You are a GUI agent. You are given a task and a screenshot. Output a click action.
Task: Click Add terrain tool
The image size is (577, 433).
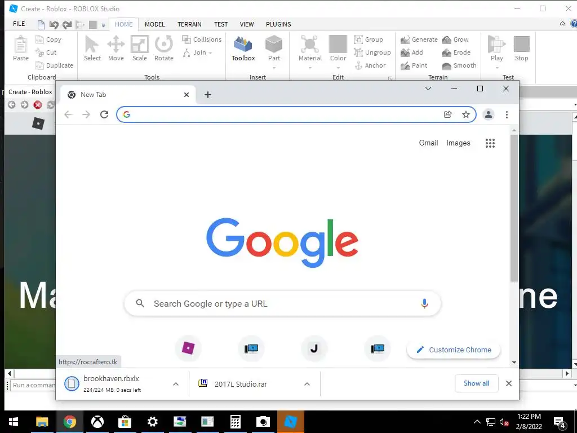click(x=412, y=52)
